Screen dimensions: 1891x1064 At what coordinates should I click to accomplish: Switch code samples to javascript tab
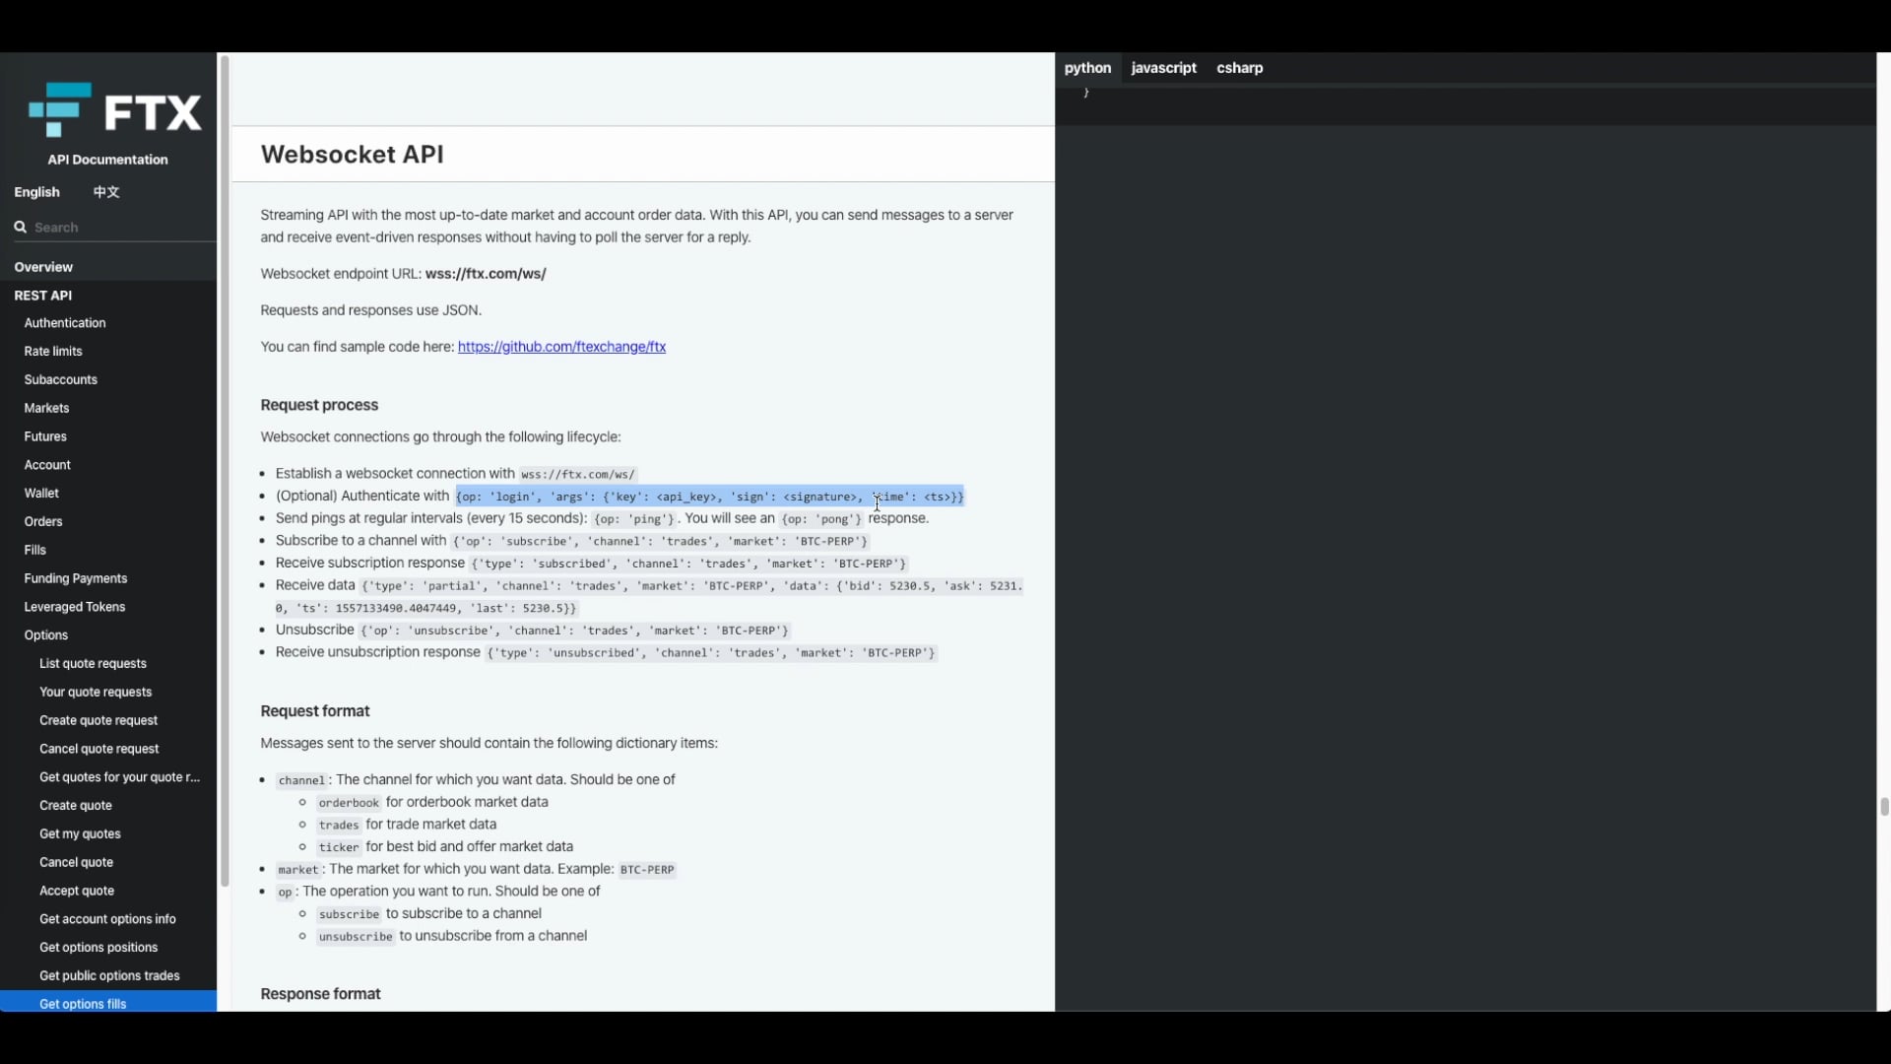(1163, 68)
